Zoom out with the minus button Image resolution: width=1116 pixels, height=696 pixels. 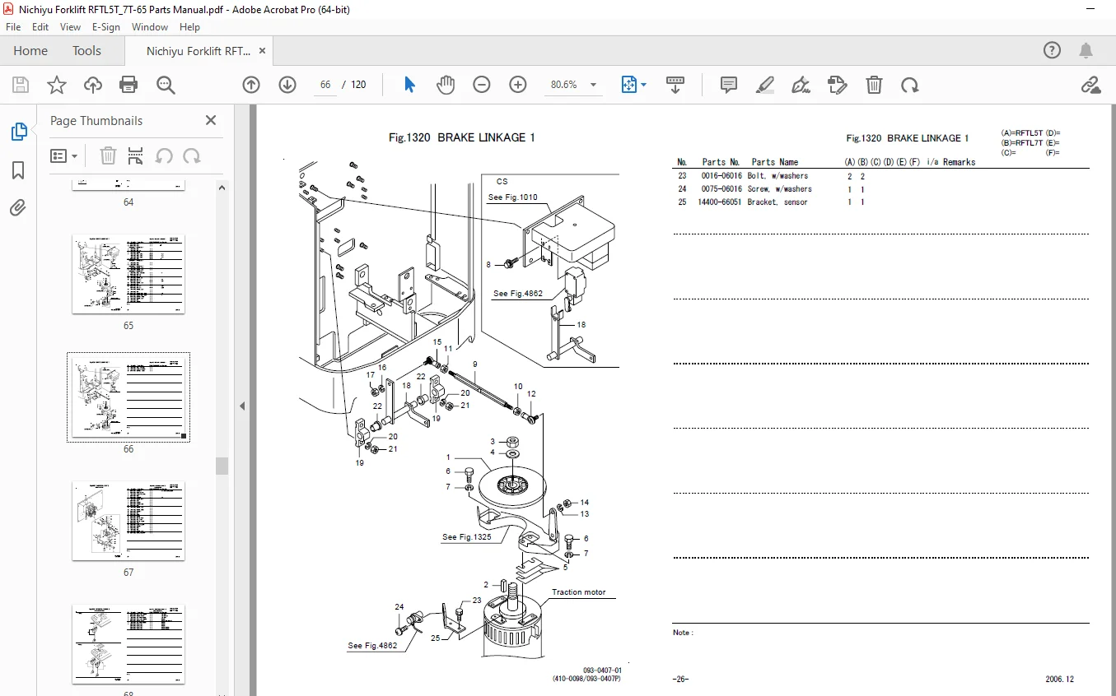(482, 85)
